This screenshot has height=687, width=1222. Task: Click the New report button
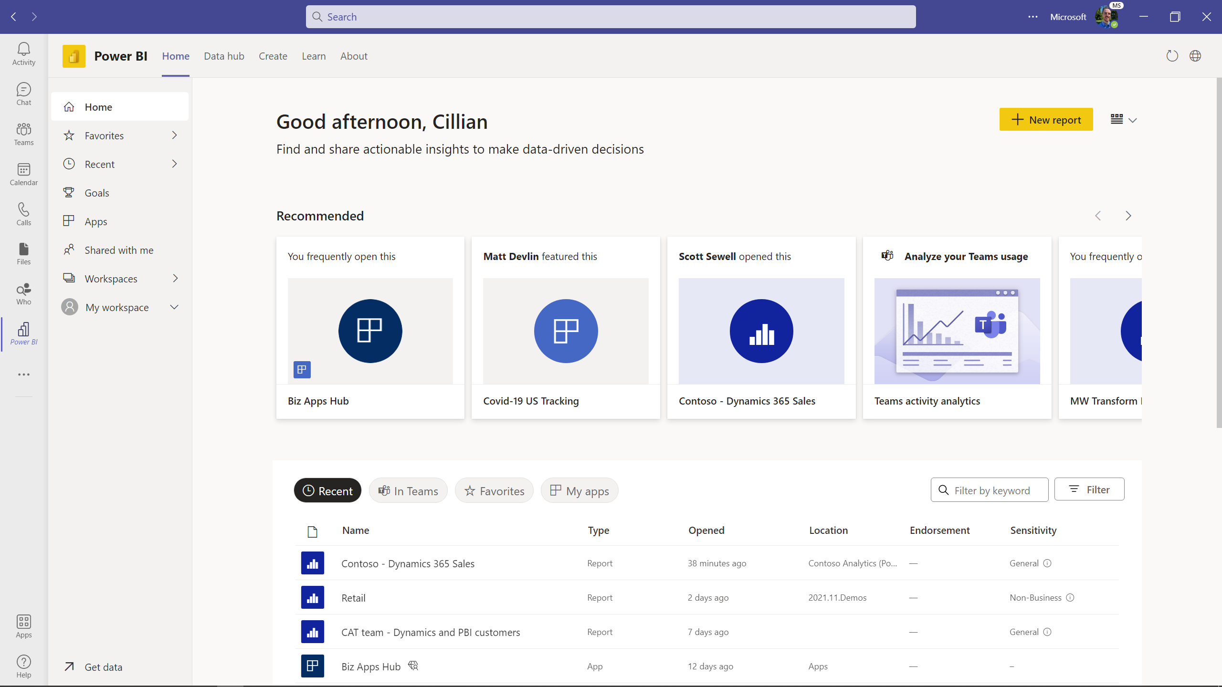(1045, 119)
